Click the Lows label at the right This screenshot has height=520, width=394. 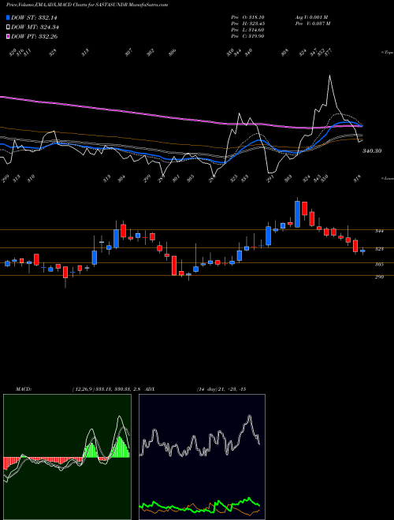tap(387, 178)
